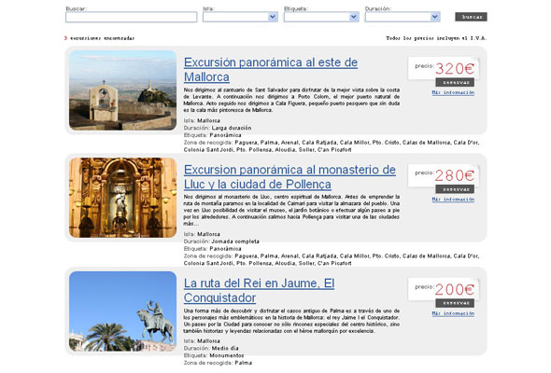The height and width of the screenshot is (373, 551).
Task: Open Más información for the 200€ excursion
Action: click(453, 313)
